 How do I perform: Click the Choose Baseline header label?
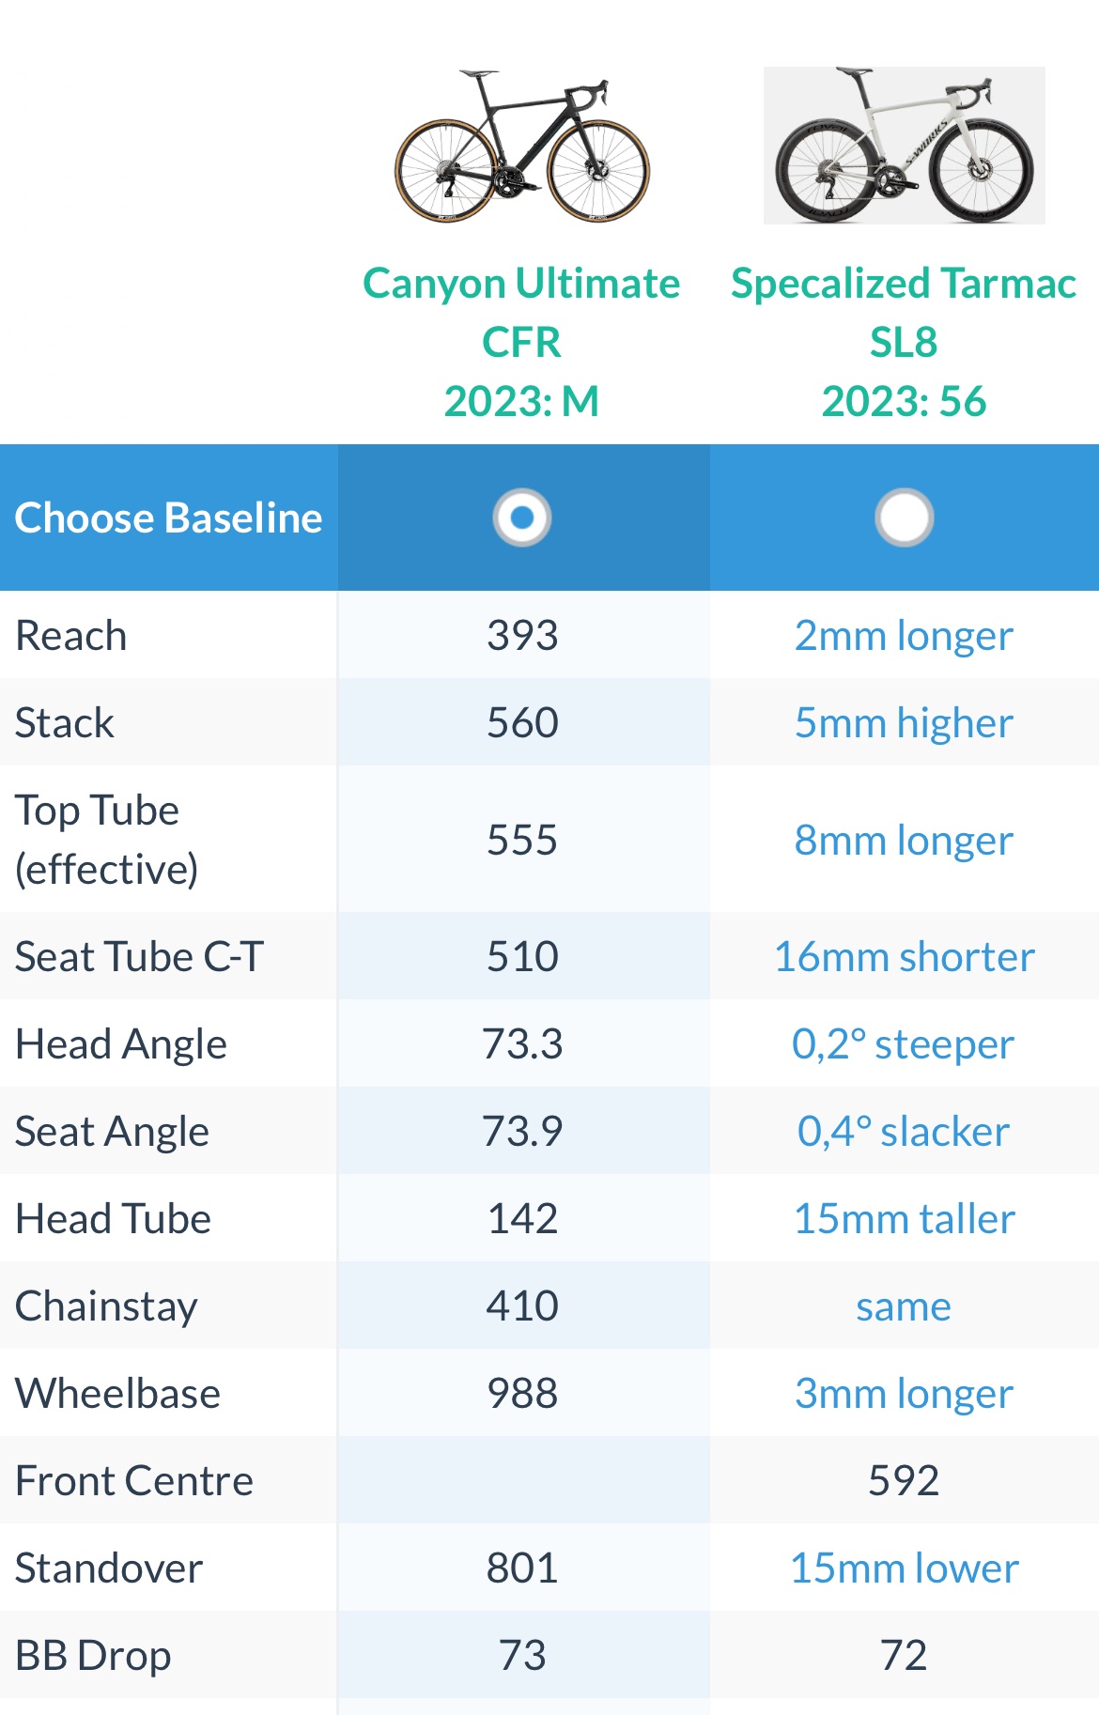tap(169, 518)
